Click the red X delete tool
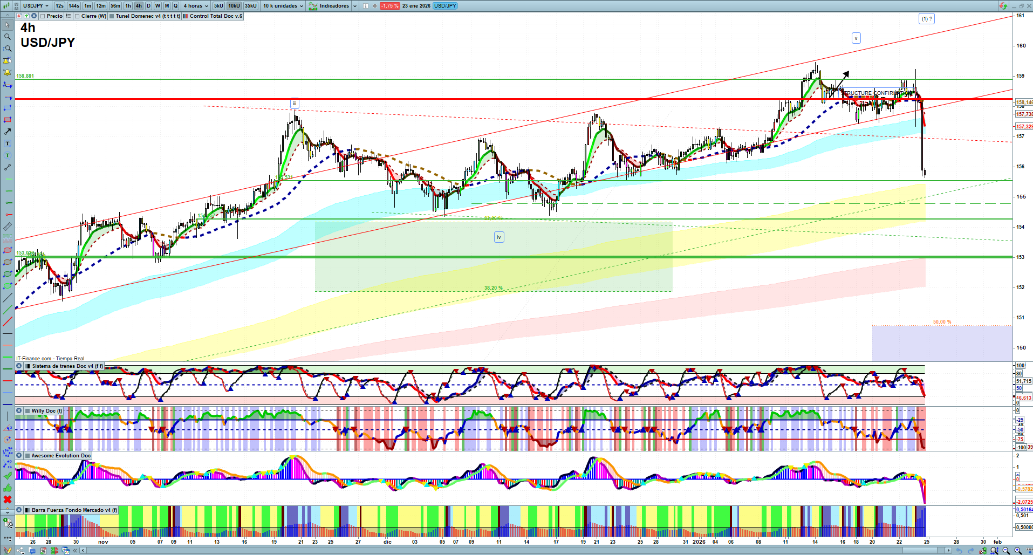Viewport: 1033px width, 555px height. [x=8, y=499]
